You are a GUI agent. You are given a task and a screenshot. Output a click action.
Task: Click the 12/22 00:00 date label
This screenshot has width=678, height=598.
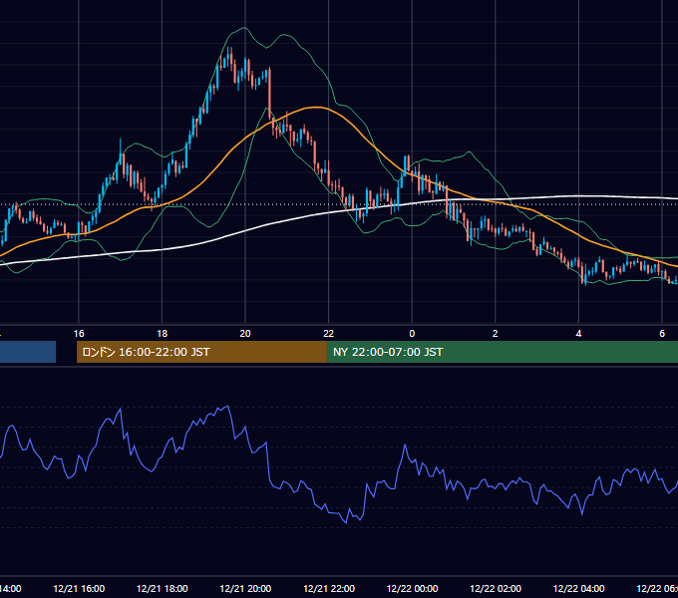(x=412, y=588)
